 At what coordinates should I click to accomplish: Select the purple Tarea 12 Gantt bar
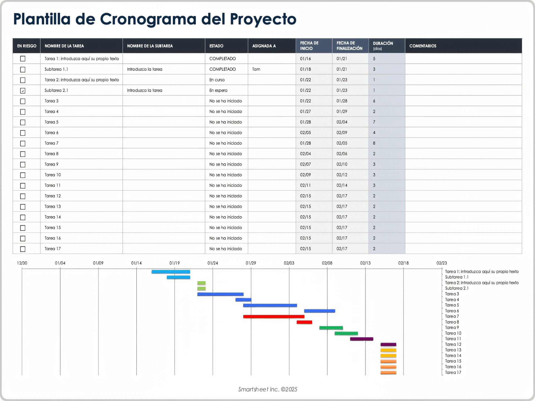[x=388, y=344]
